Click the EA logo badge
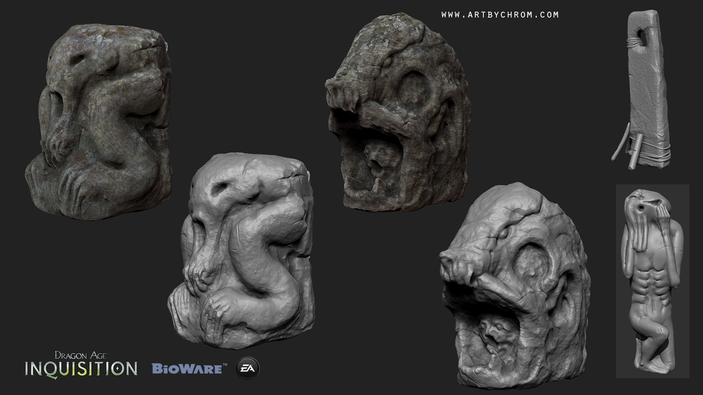 pyautogui.click(x=248, y=368)
